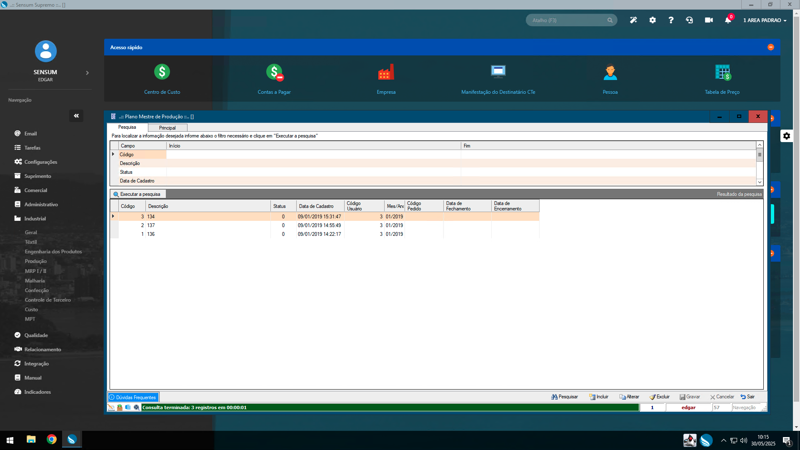
Task: Click the notification bell icon
Action: [728, 20]
